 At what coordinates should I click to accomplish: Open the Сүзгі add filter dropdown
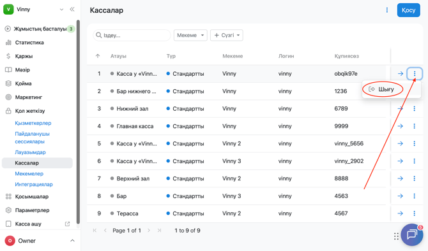point(227,35)
